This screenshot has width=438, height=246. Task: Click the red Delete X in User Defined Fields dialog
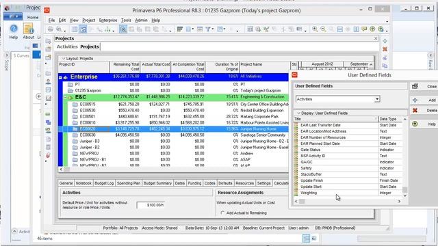415,111
